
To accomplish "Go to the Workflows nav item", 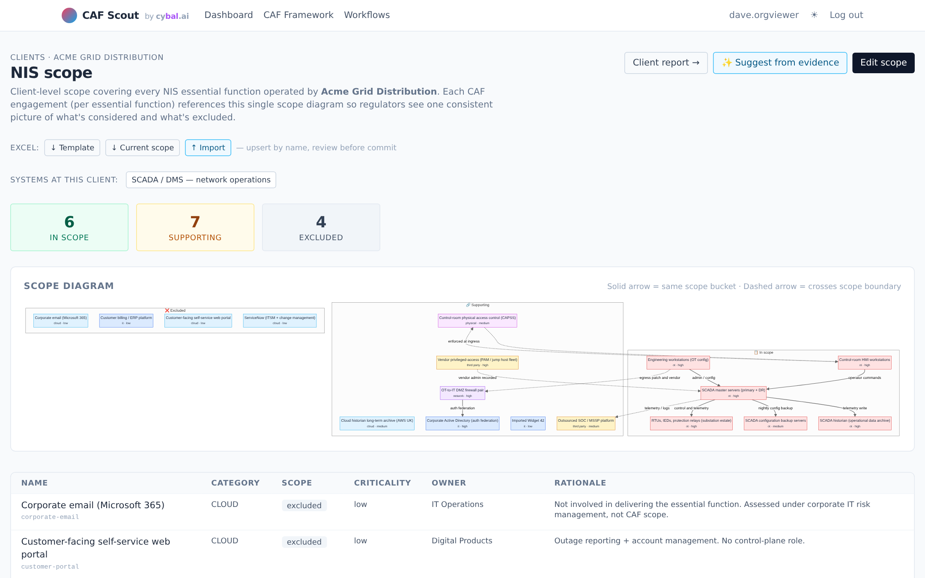I will click(367, 15).
